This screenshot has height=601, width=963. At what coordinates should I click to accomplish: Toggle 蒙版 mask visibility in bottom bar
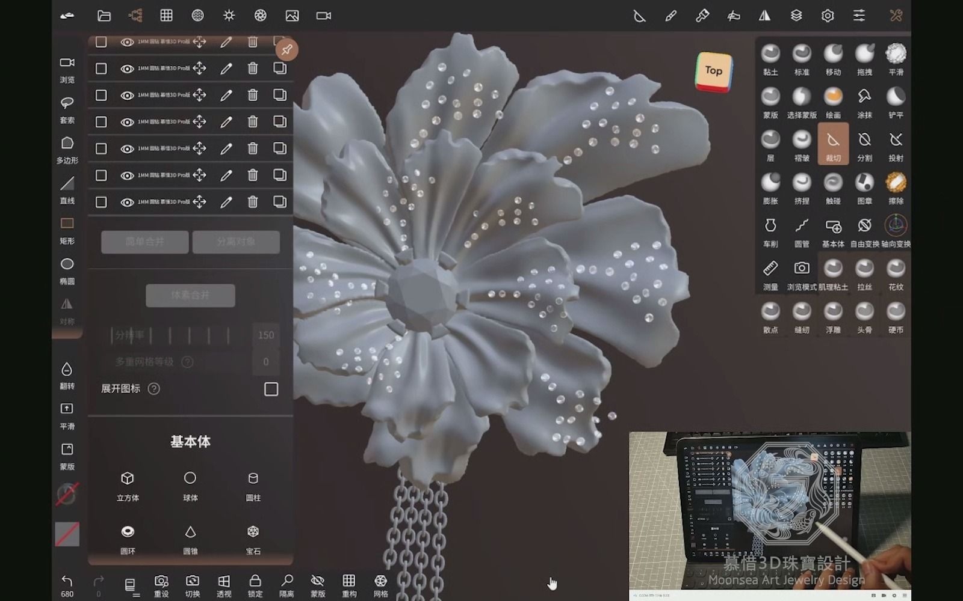[318, 586]
